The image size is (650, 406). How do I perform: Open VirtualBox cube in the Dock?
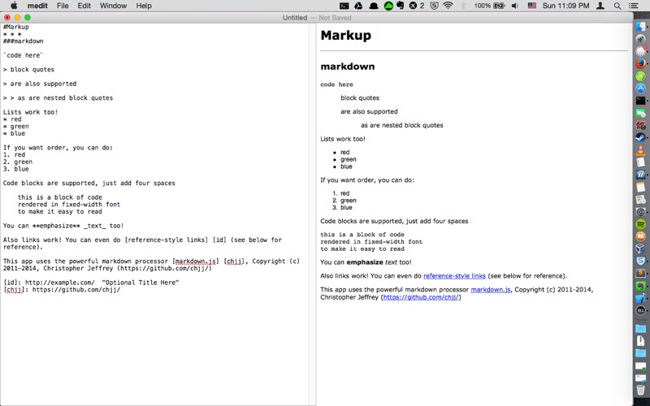(641, 249)
